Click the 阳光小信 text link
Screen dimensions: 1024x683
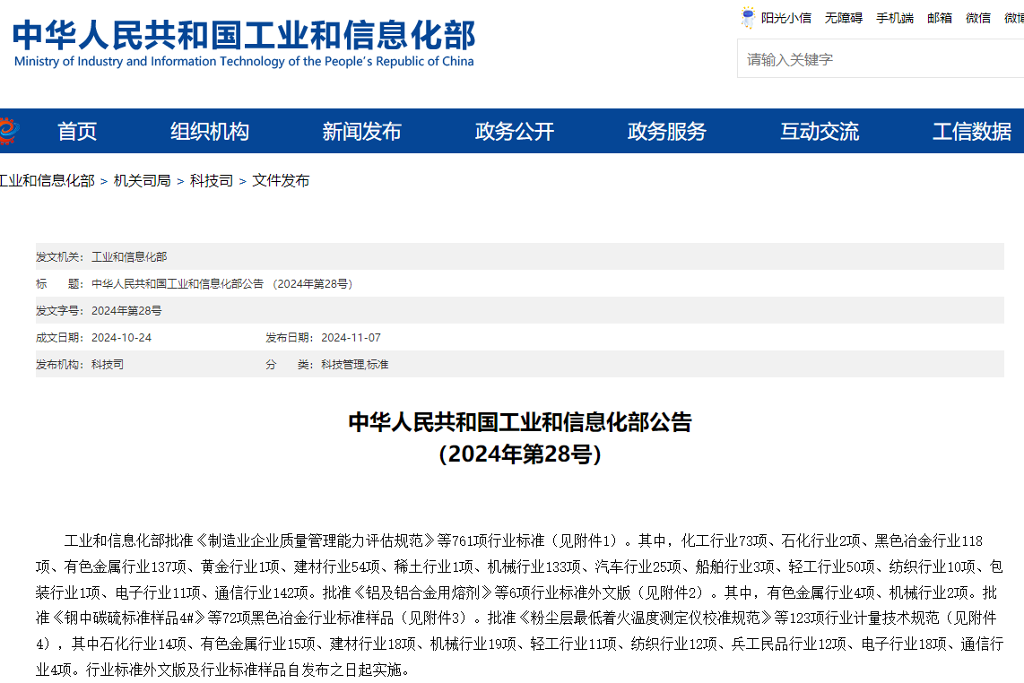click(x=786, y=18)
